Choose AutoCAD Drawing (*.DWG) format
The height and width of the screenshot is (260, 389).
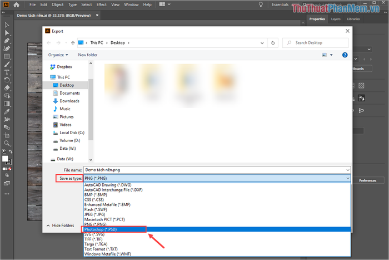pos(217,185)
